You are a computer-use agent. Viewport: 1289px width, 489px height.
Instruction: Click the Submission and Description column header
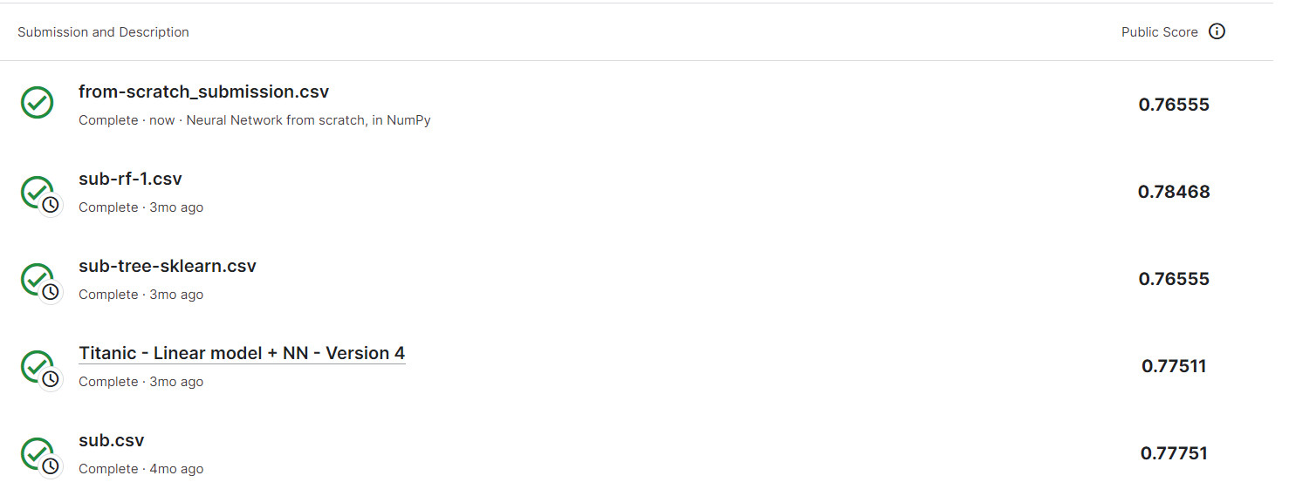(x=103, y=32)
